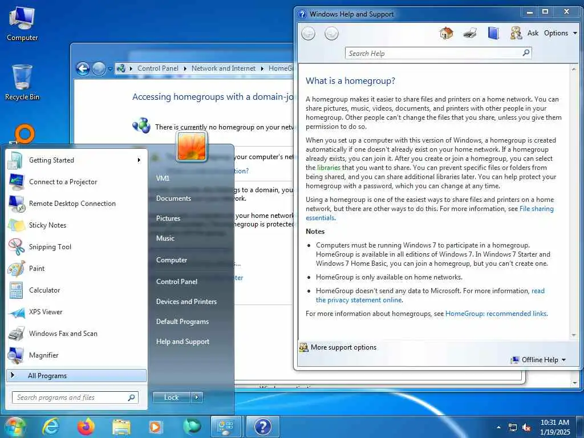Image resolution: width=584 pixels, height=438 pixels.
Task: Expand the Control Panel breadcrumb arrow
Action: pyautogui.click(x=185, y=68)
